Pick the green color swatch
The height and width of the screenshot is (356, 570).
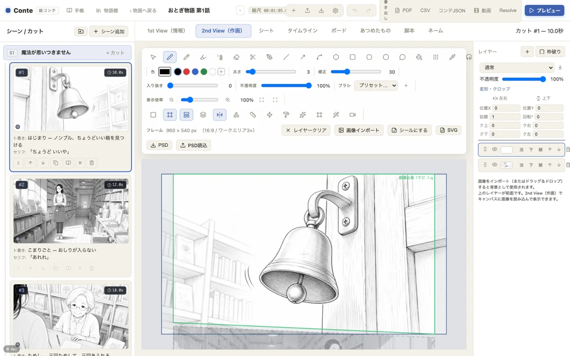tap(204, 72)
